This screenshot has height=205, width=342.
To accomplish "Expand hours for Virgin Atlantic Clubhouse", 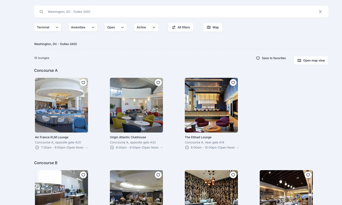I will pos(162,148).
